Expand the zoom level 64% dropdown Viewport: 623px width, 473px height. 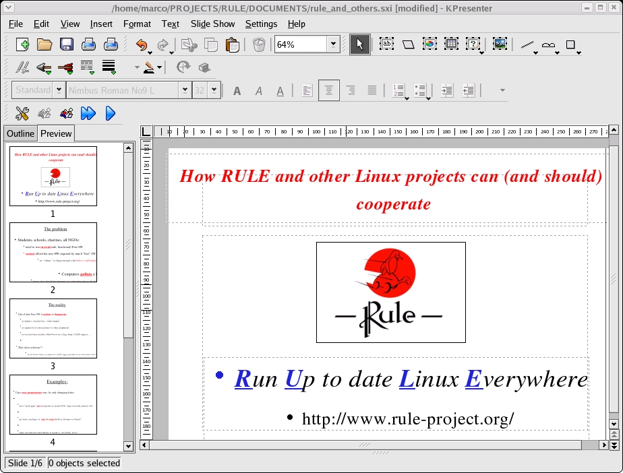coord(333,44)
